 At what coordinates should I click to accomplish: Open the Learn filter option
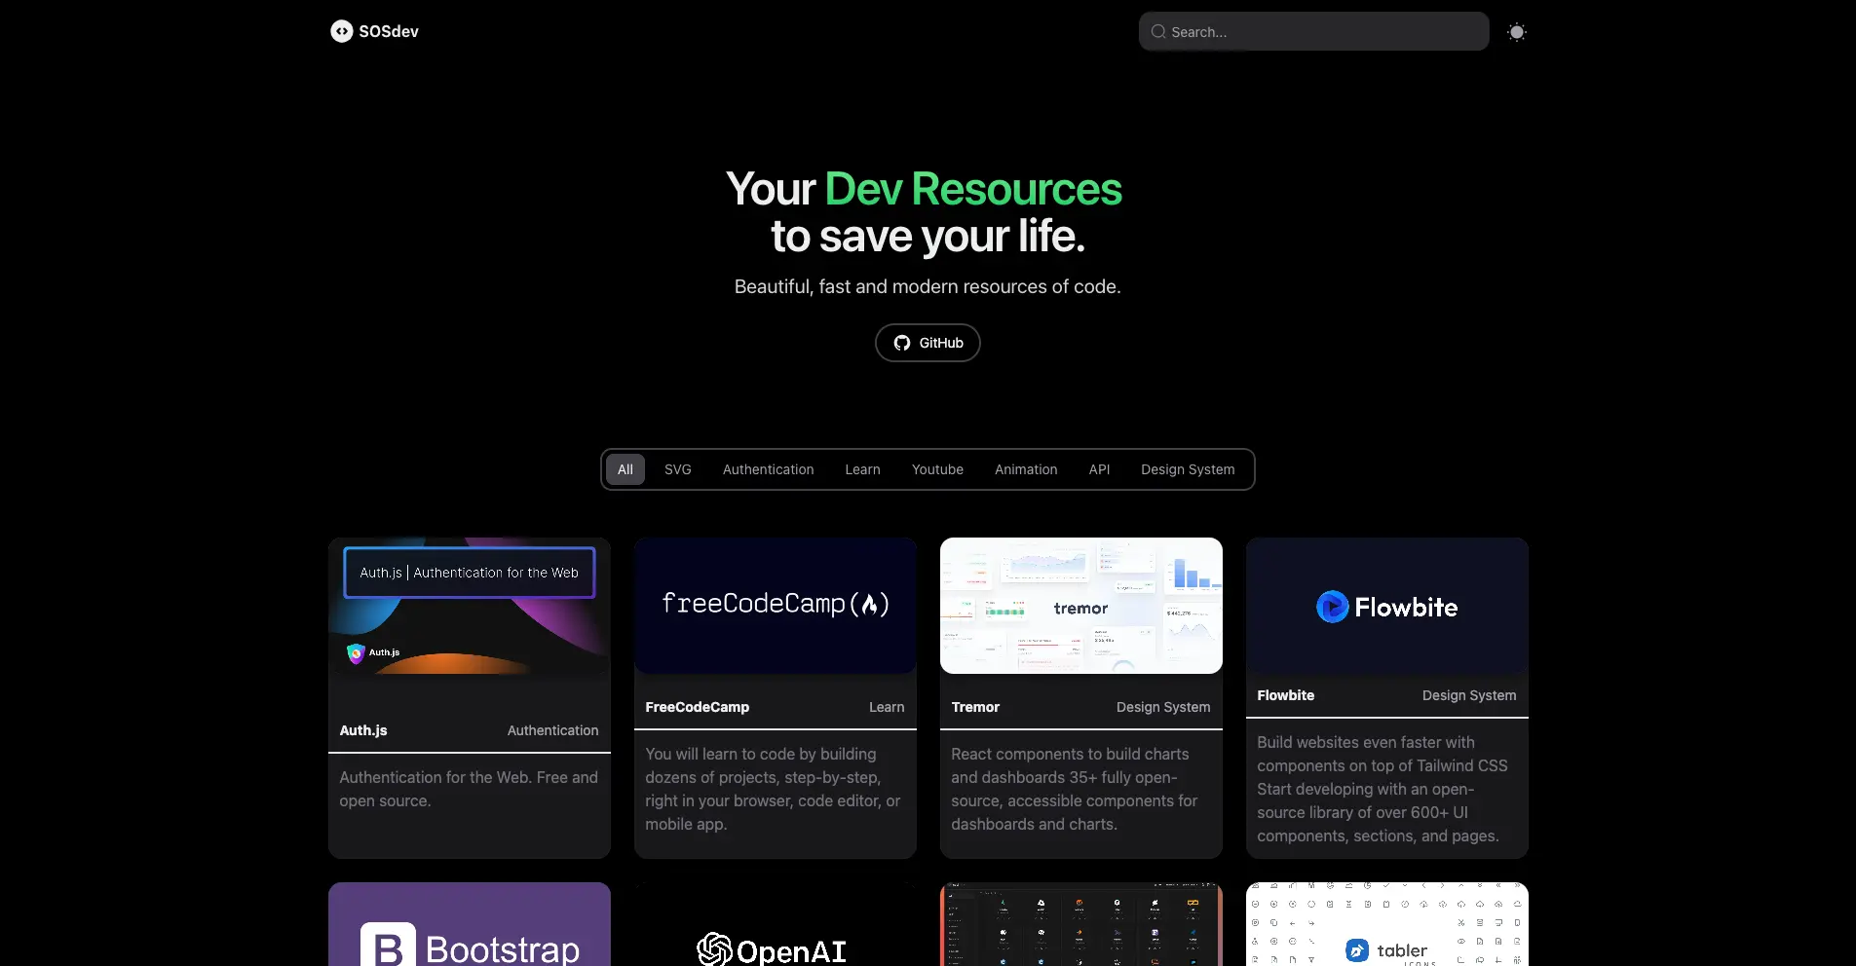(863, 469)
